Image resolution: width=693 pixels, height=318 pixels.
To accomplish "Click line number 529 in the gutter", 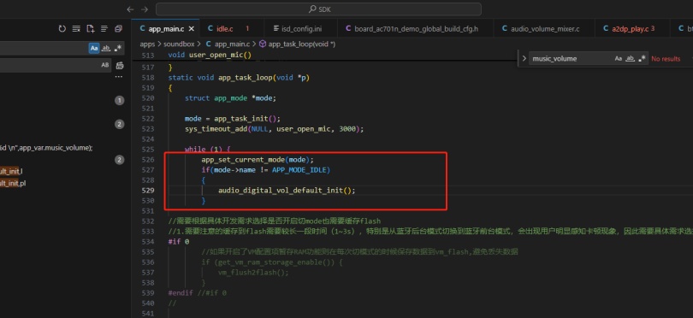I will pos(149,191).
